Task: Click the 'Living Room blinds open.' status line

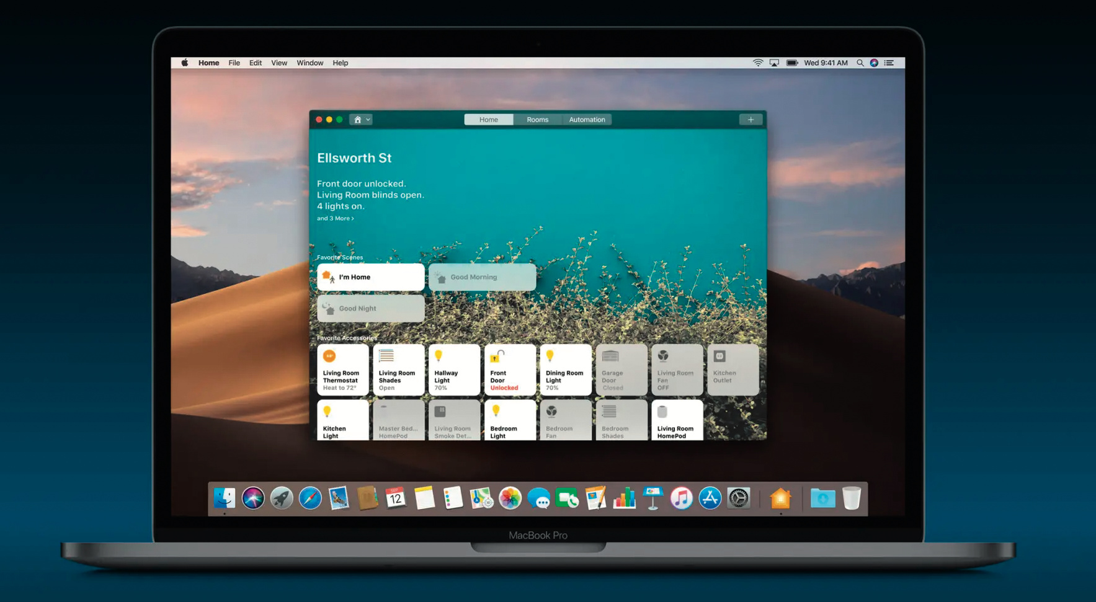Action: [371, 195]
